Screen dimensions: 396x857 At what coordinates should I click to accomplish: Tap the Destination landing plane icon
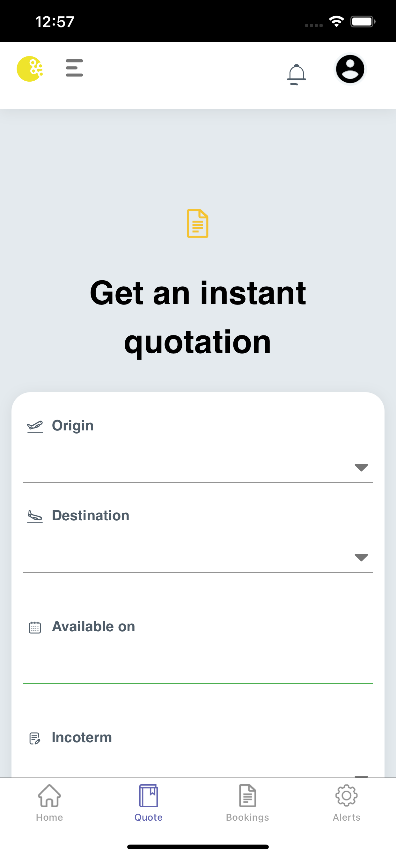[x=35, y=516]
